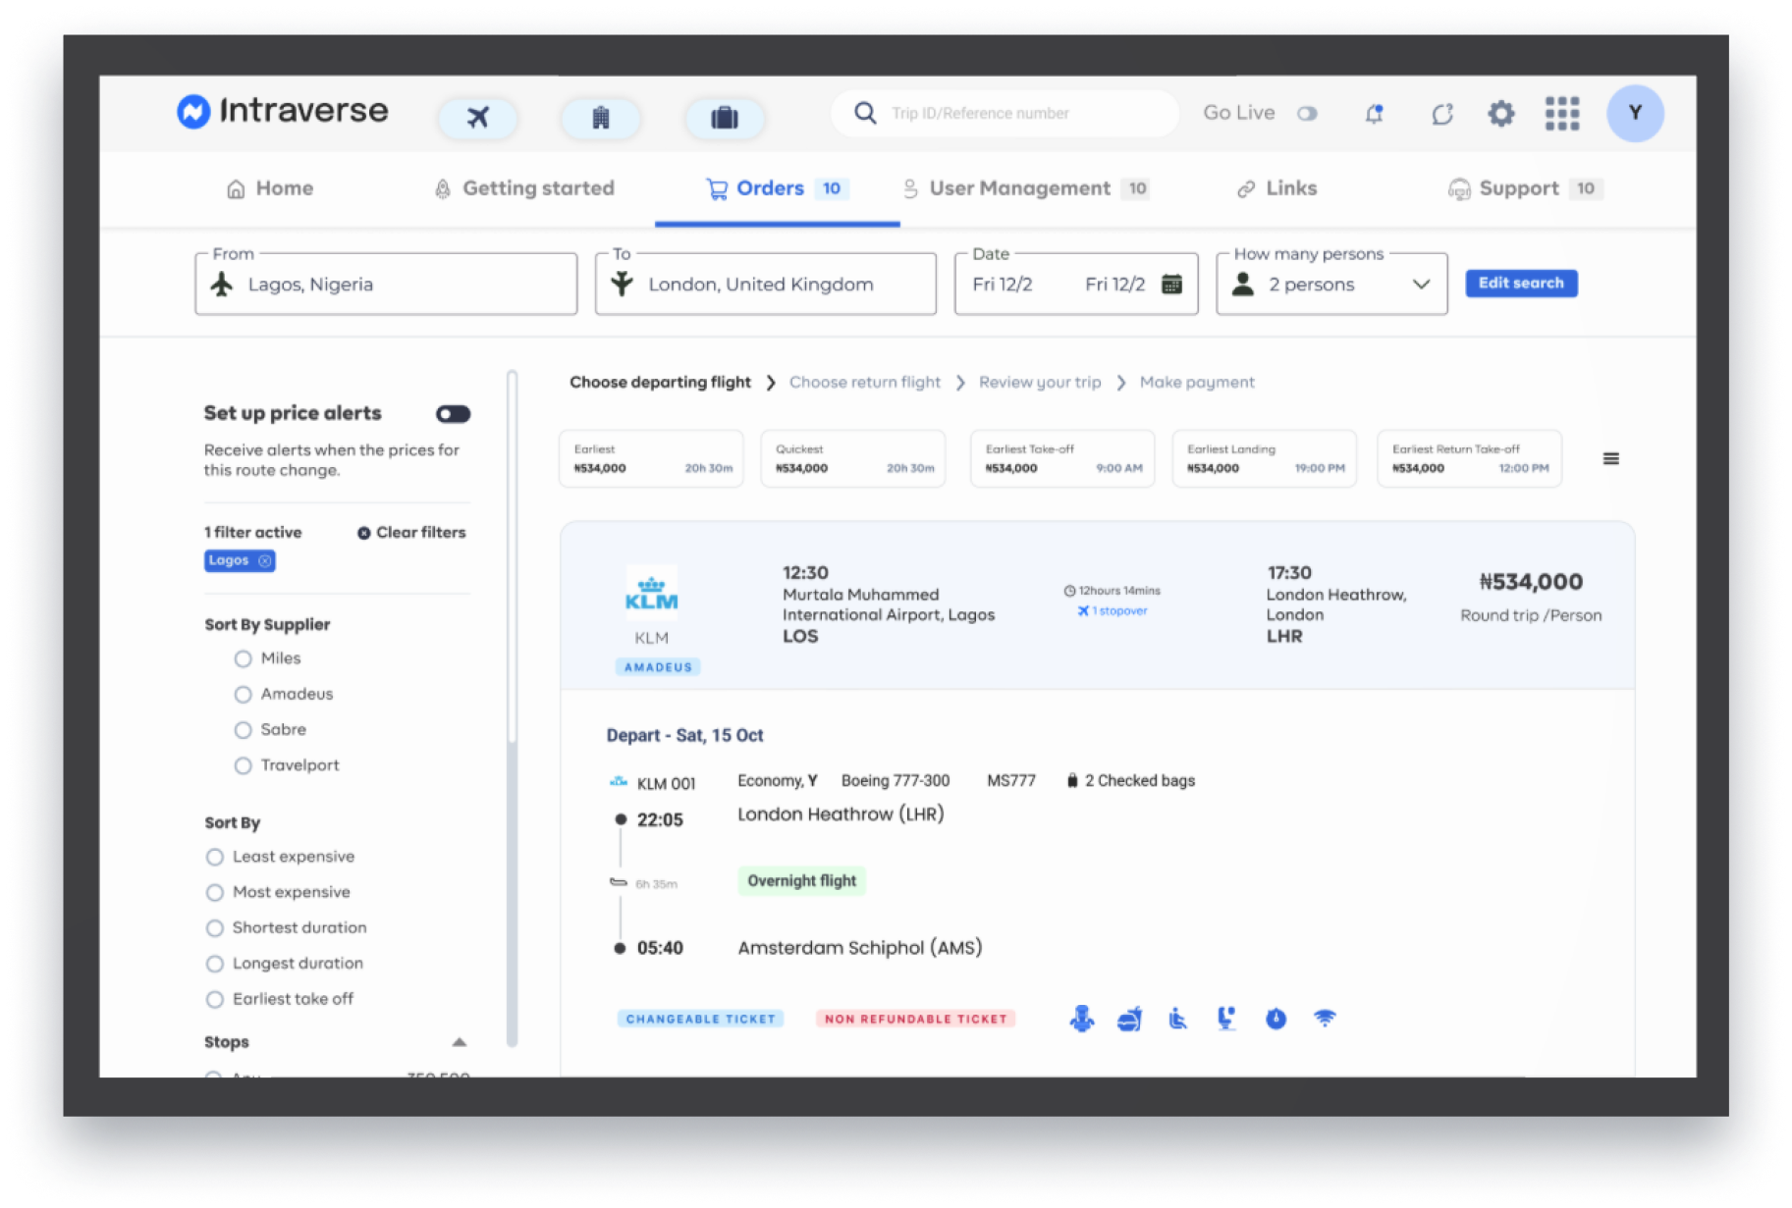Collapse the Stops filter section
This screenshot has height=1208, width=1792.
tap(459, 1042)
